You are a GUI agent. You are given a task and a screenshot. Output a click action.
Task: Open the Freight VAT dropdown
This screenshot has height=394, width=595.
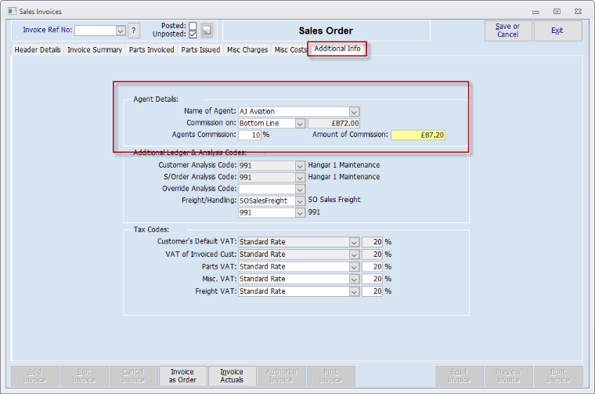pos(354,291)
